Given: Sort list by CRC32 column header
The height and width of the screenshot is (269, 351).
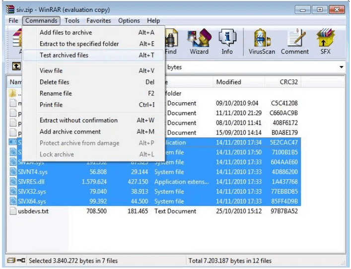Looking at the screenshot, I should (x=288, y=82).
